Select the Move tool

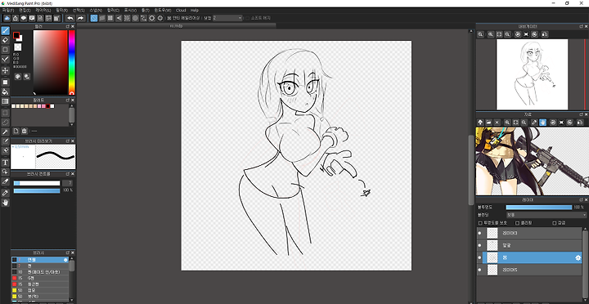pos(5,70)
